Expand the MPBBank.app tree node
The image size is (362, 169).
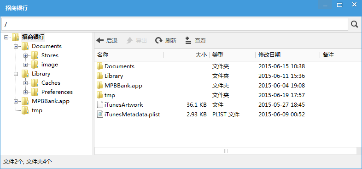[x=16, y=101]
